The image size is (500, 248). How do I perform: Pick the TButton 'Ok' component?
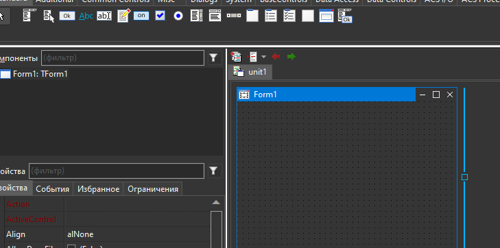pos(67,16)
